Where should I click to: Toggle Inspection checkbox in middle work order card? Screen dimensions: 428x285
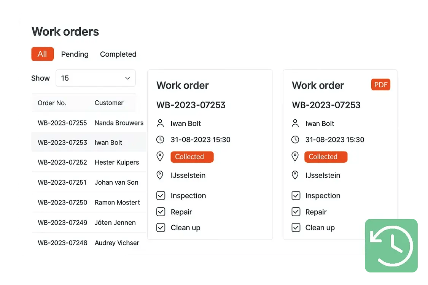coord(161,196)
